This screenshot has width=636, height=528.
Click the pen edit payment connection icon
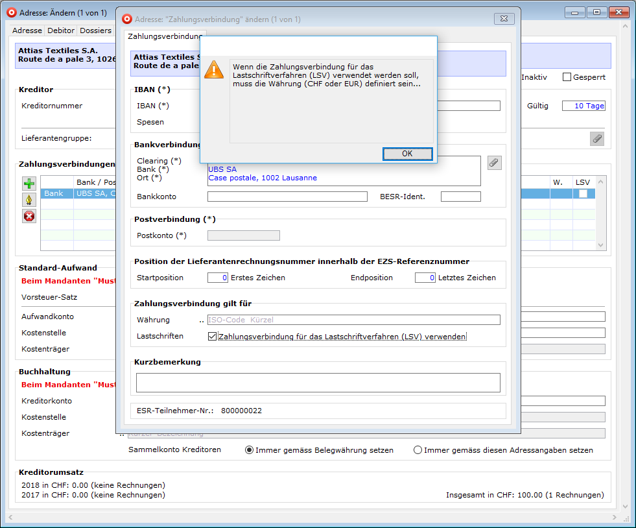[29, 200]
